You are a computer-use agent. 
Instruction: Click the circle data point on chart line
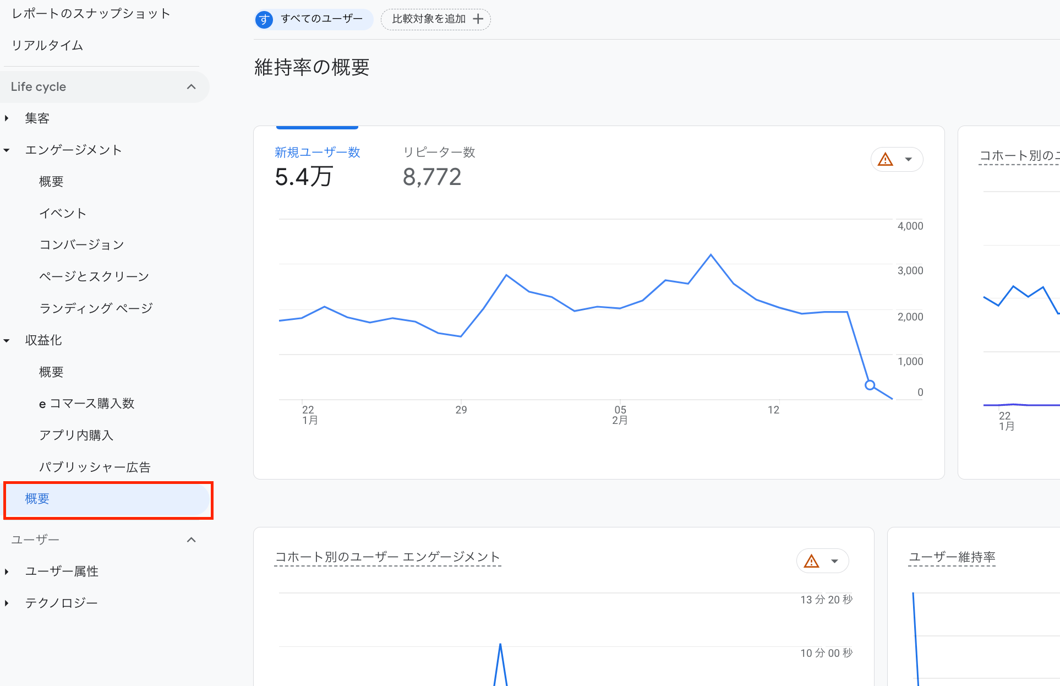click(870, 385)
